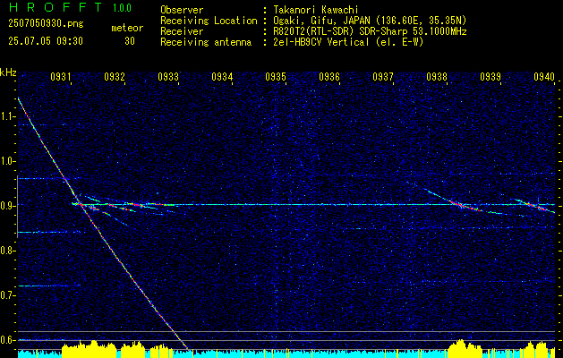563x358 pixels.
Task: Click the 0.9 kHz axis label
Action: click(8, 206)
